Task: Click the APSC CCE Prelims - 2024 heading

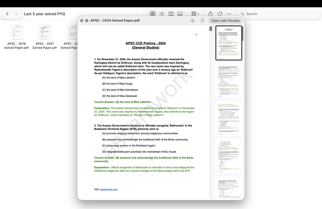Action: (x=146, y=43)
